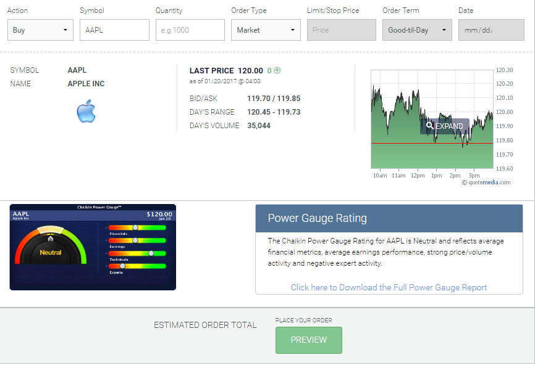Viewport: 535px width, 368px height.
Task: Open the Action dropdown set to Buy
Action: [40, 30]
